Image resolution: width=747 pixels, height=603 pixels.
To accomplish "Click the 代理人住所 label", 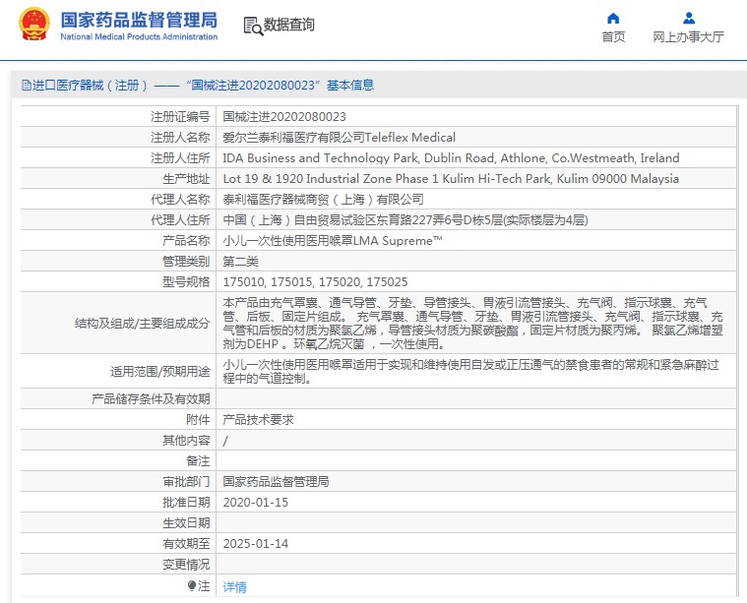I will click(x=180, y=220).
